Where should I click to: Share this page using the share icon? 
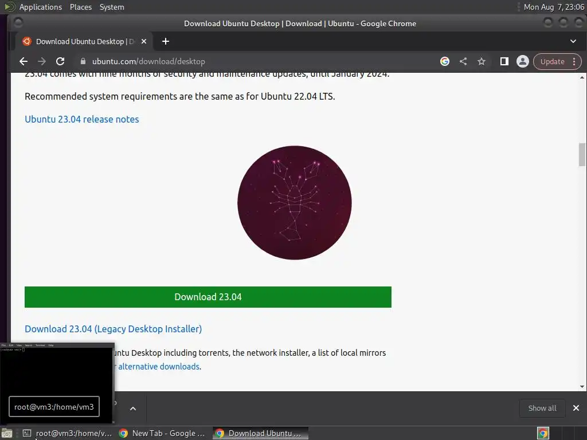pyautogui.click(x=463, y=61)
